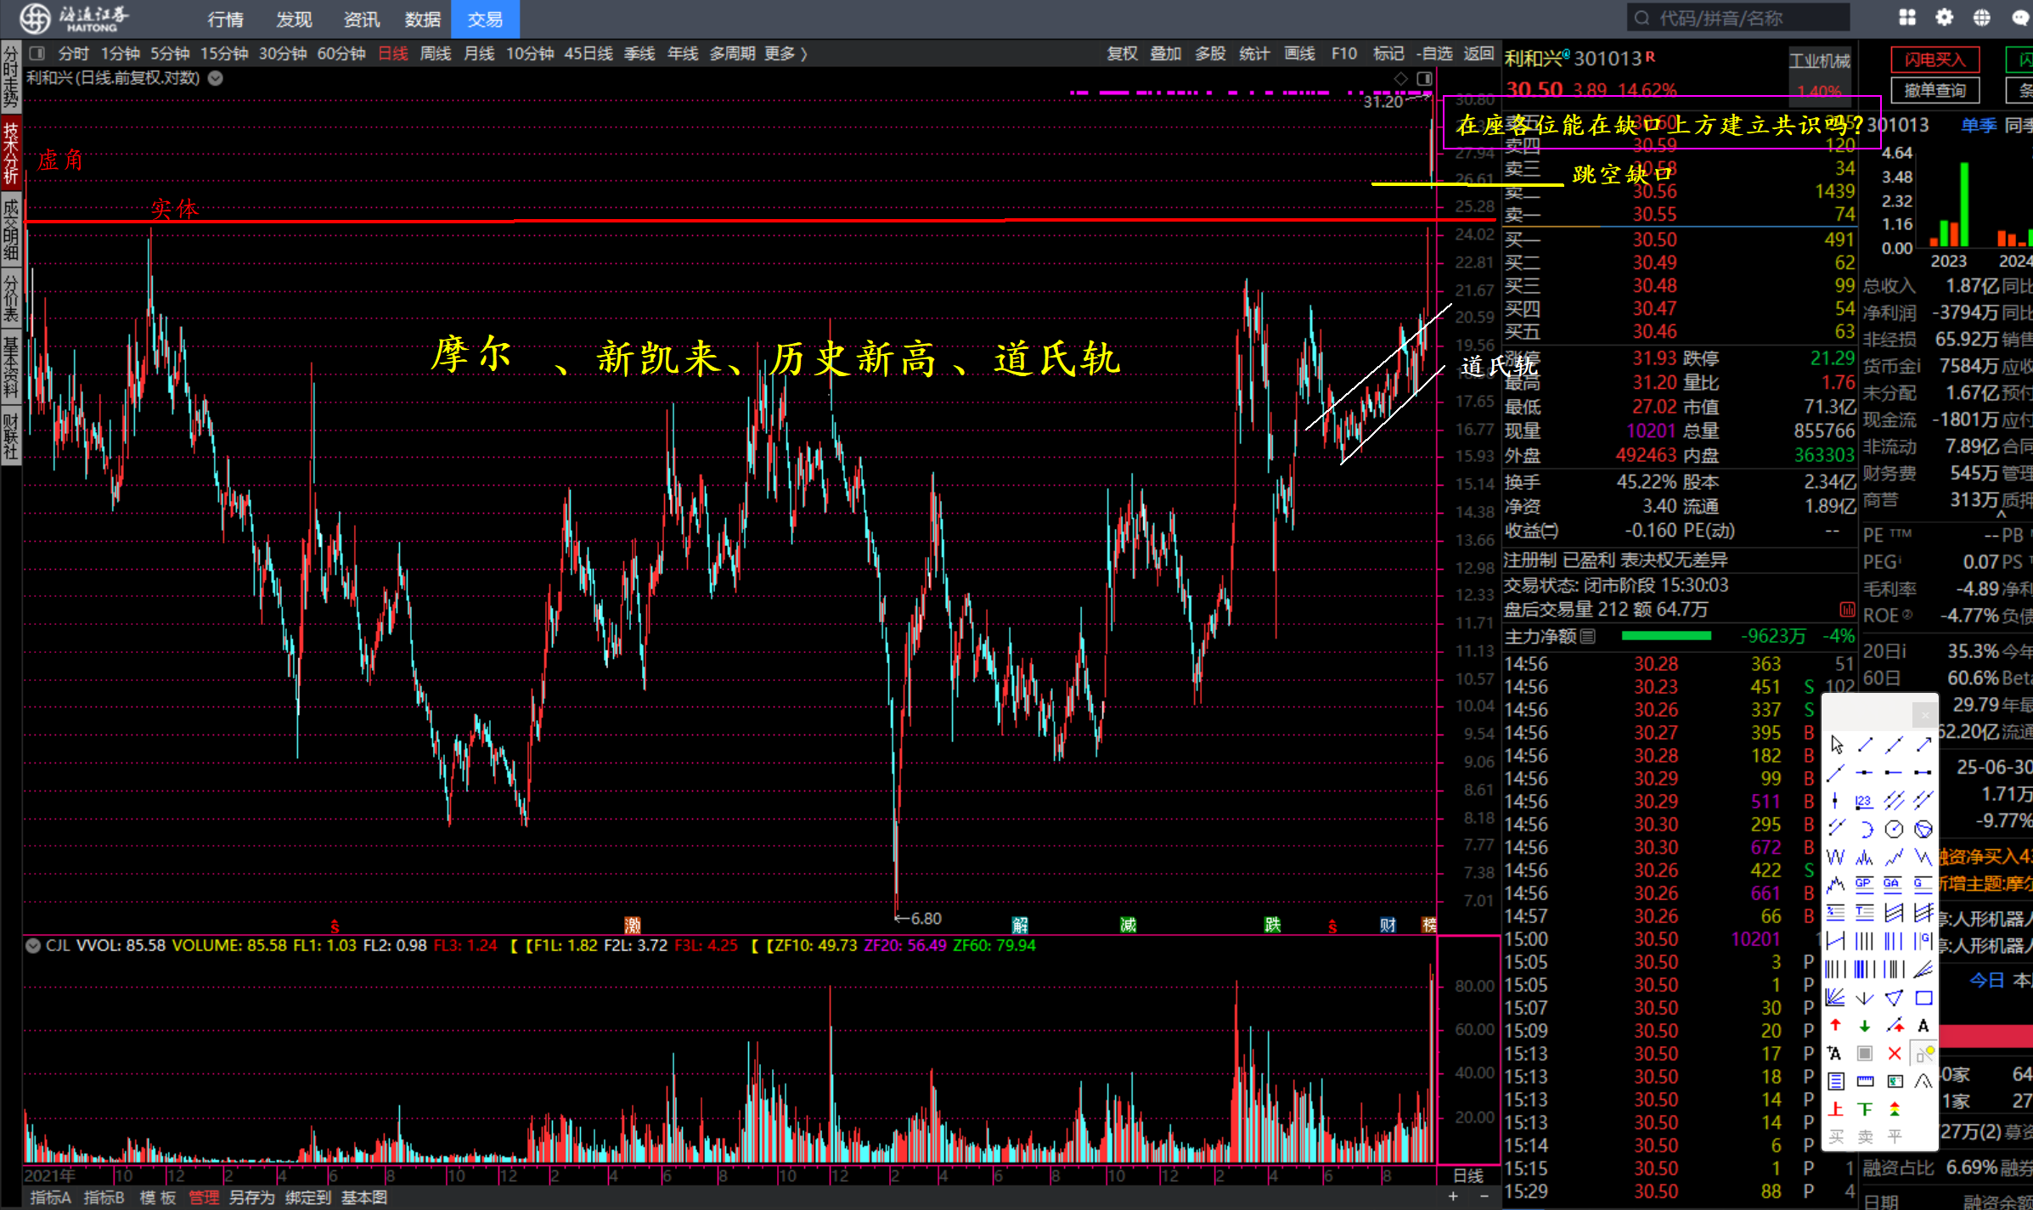Image resolution: width=2033 pixels, height=1210 pixels.
Task: Open the CJL indicator dropdown arrow
Action: [33, 946]
